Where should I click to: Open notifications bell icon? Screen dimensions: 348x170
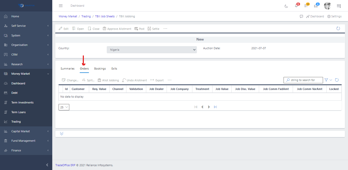point(296,6)
